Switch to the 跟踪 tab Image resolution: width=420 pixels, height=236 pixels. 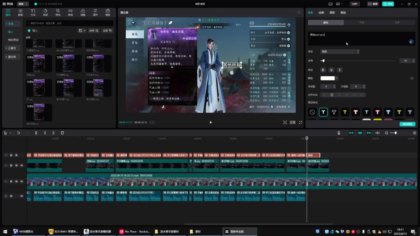click(x=332, y=12)
